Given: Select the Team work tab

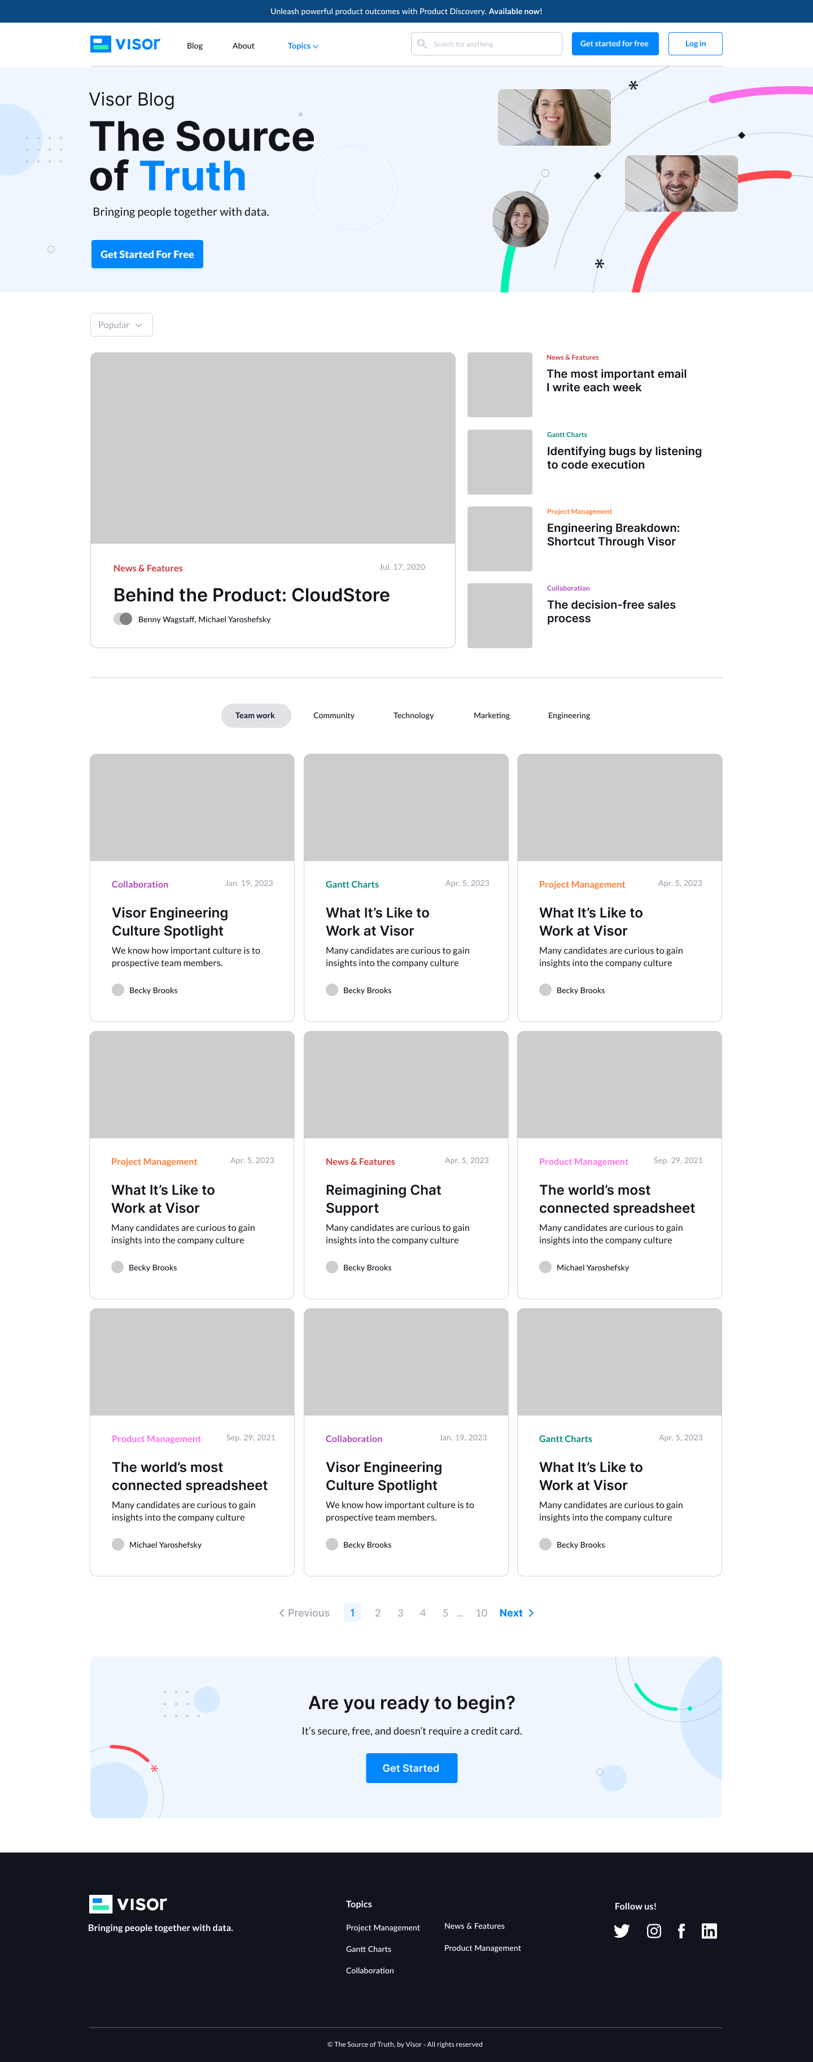Looking at the screenshot, I should 255,715.
